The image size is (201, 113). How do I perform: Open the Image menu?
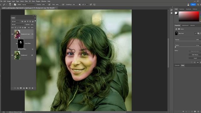[9, 1]
